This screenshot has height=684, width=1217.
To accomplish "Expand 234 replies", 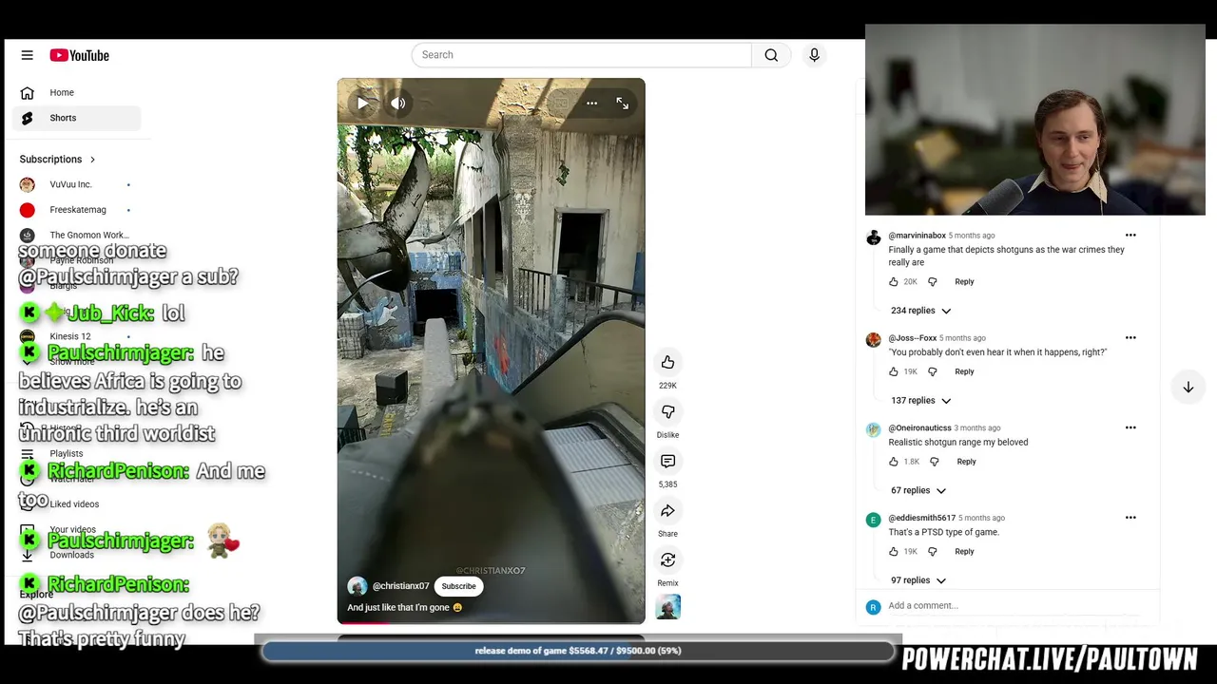I will tap(920, 311).
